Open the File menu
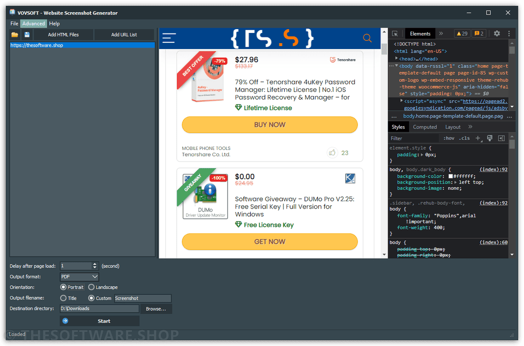The width and height of the screenshot is (524, 346). coord(15,23)
